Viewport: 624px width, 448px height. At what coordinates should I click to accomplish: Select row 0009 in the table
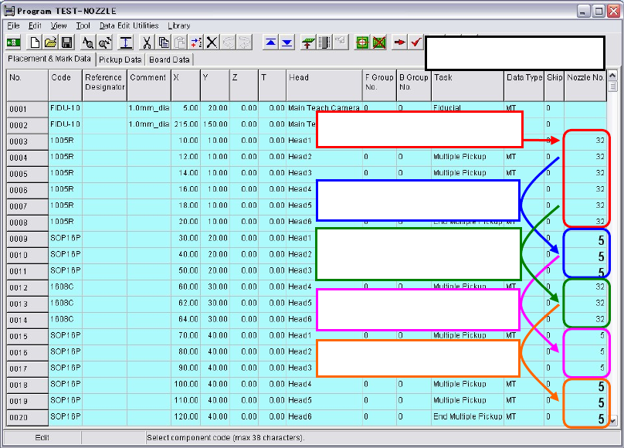[19, 239]
